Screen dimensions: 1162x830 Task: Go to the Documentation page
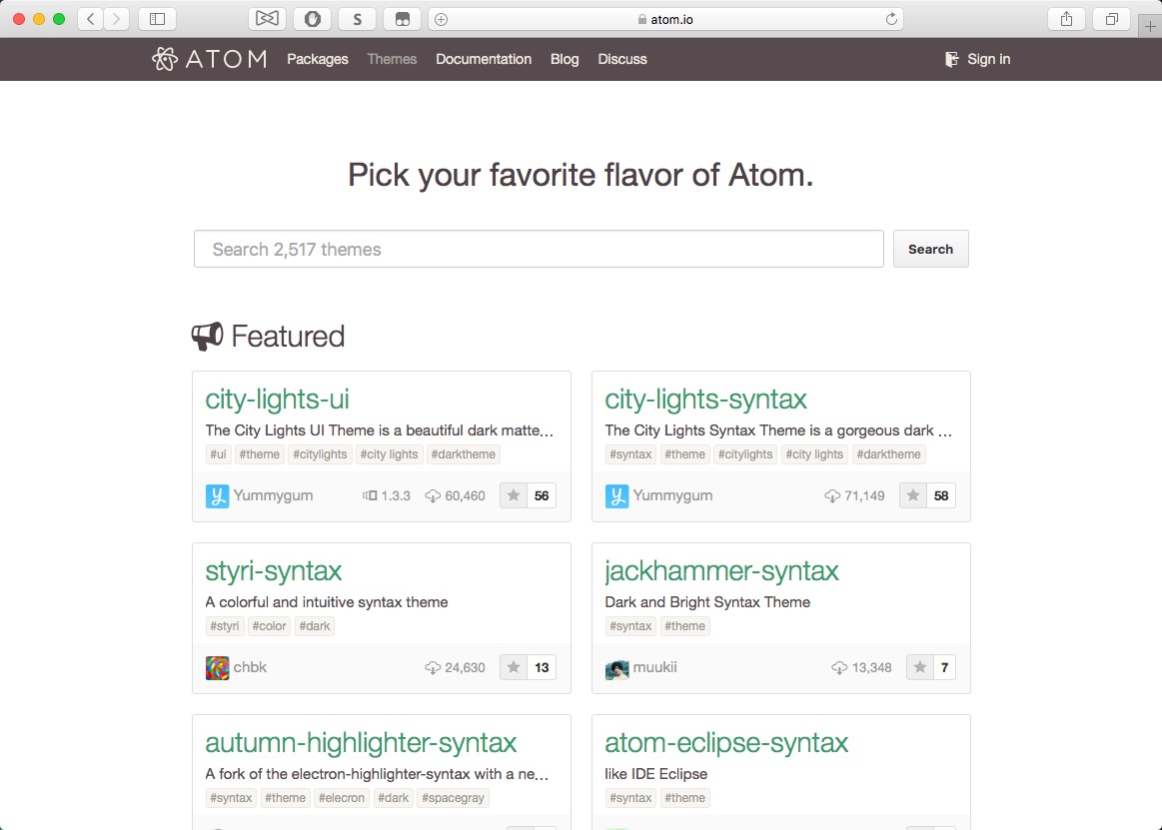tap(484, 59)
